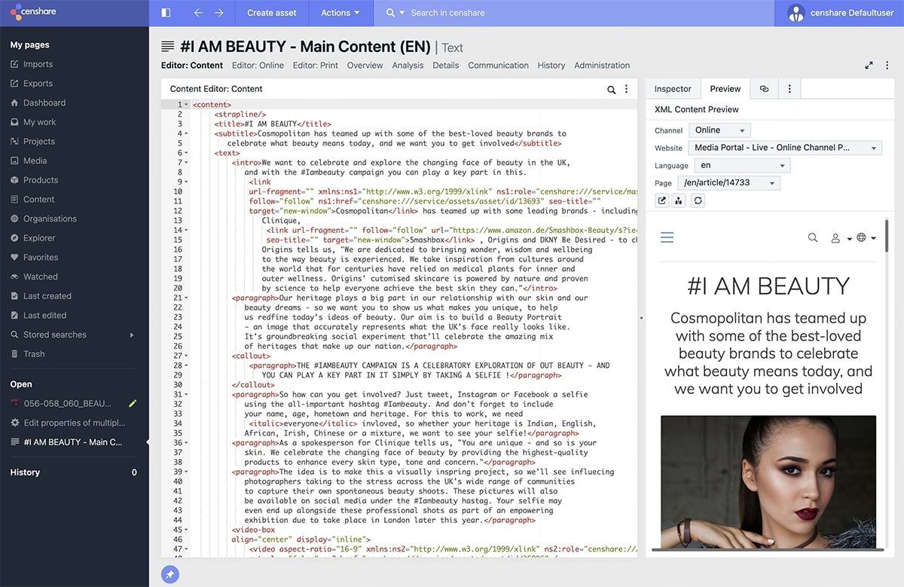
Task: Select the Preview tab
Action: 725,89
